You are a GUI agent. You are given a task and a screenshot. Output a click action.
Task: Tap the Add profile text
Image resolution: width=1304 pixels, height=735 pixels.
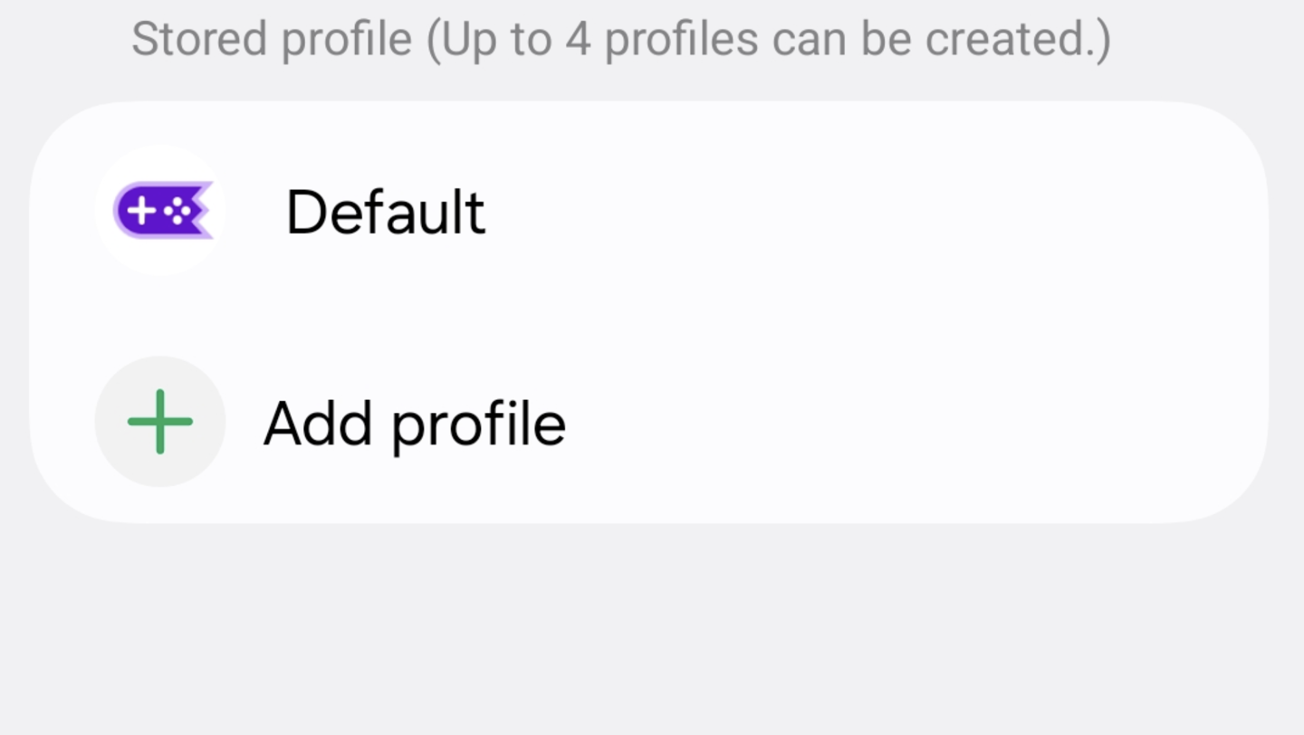pyautogui.click(x=414, y=424)
